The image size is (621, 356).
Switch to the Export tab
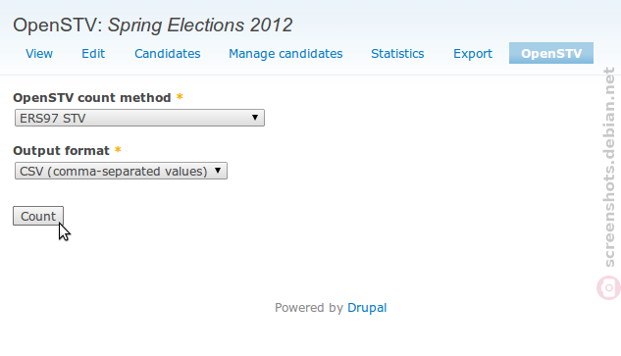[473, 54]
